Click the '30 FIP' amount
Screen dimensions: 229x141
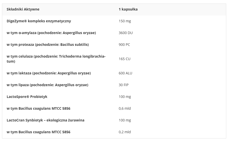(x=123, y=85)
